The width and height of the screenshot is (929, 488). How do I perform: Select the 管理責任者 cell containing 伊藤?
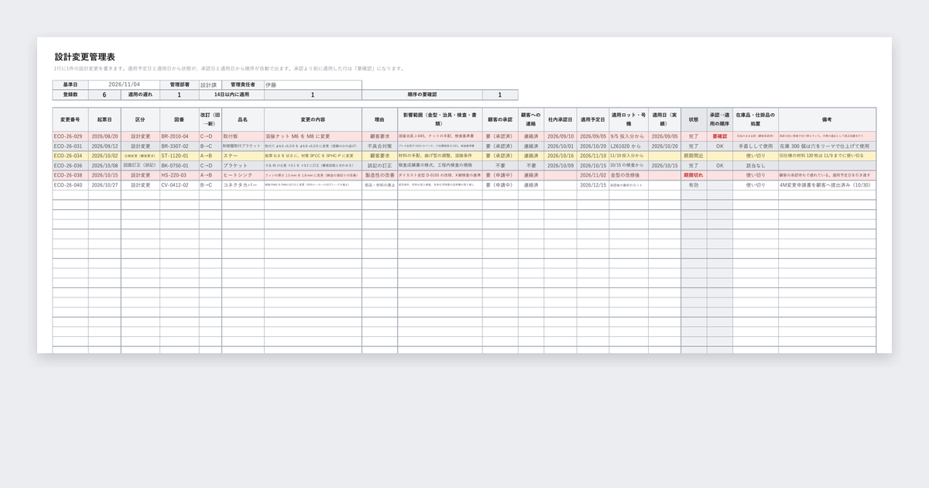(313, 84)
